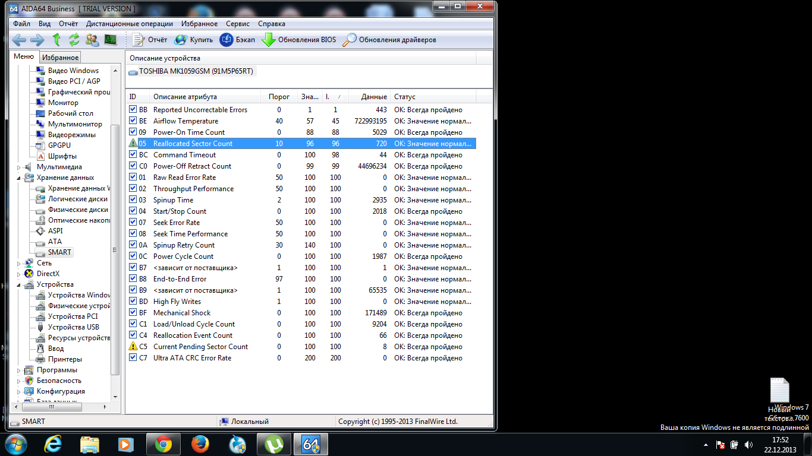Select Монитор in the sidebar tree

pos(63,103)
